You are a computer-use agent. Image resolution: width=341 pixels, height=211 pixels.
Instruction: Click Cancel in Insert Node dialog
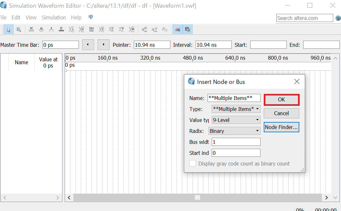282,113
